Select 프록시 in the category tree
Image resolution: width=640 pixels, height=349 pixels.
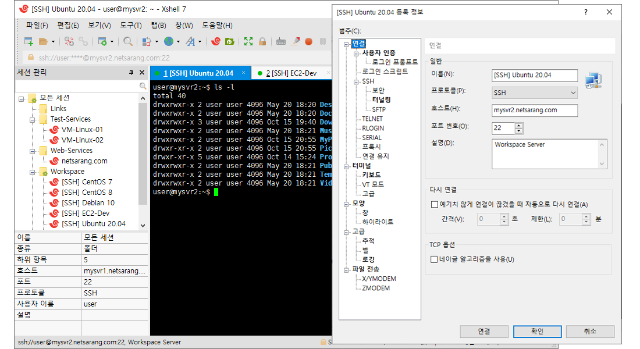point(371,147)
